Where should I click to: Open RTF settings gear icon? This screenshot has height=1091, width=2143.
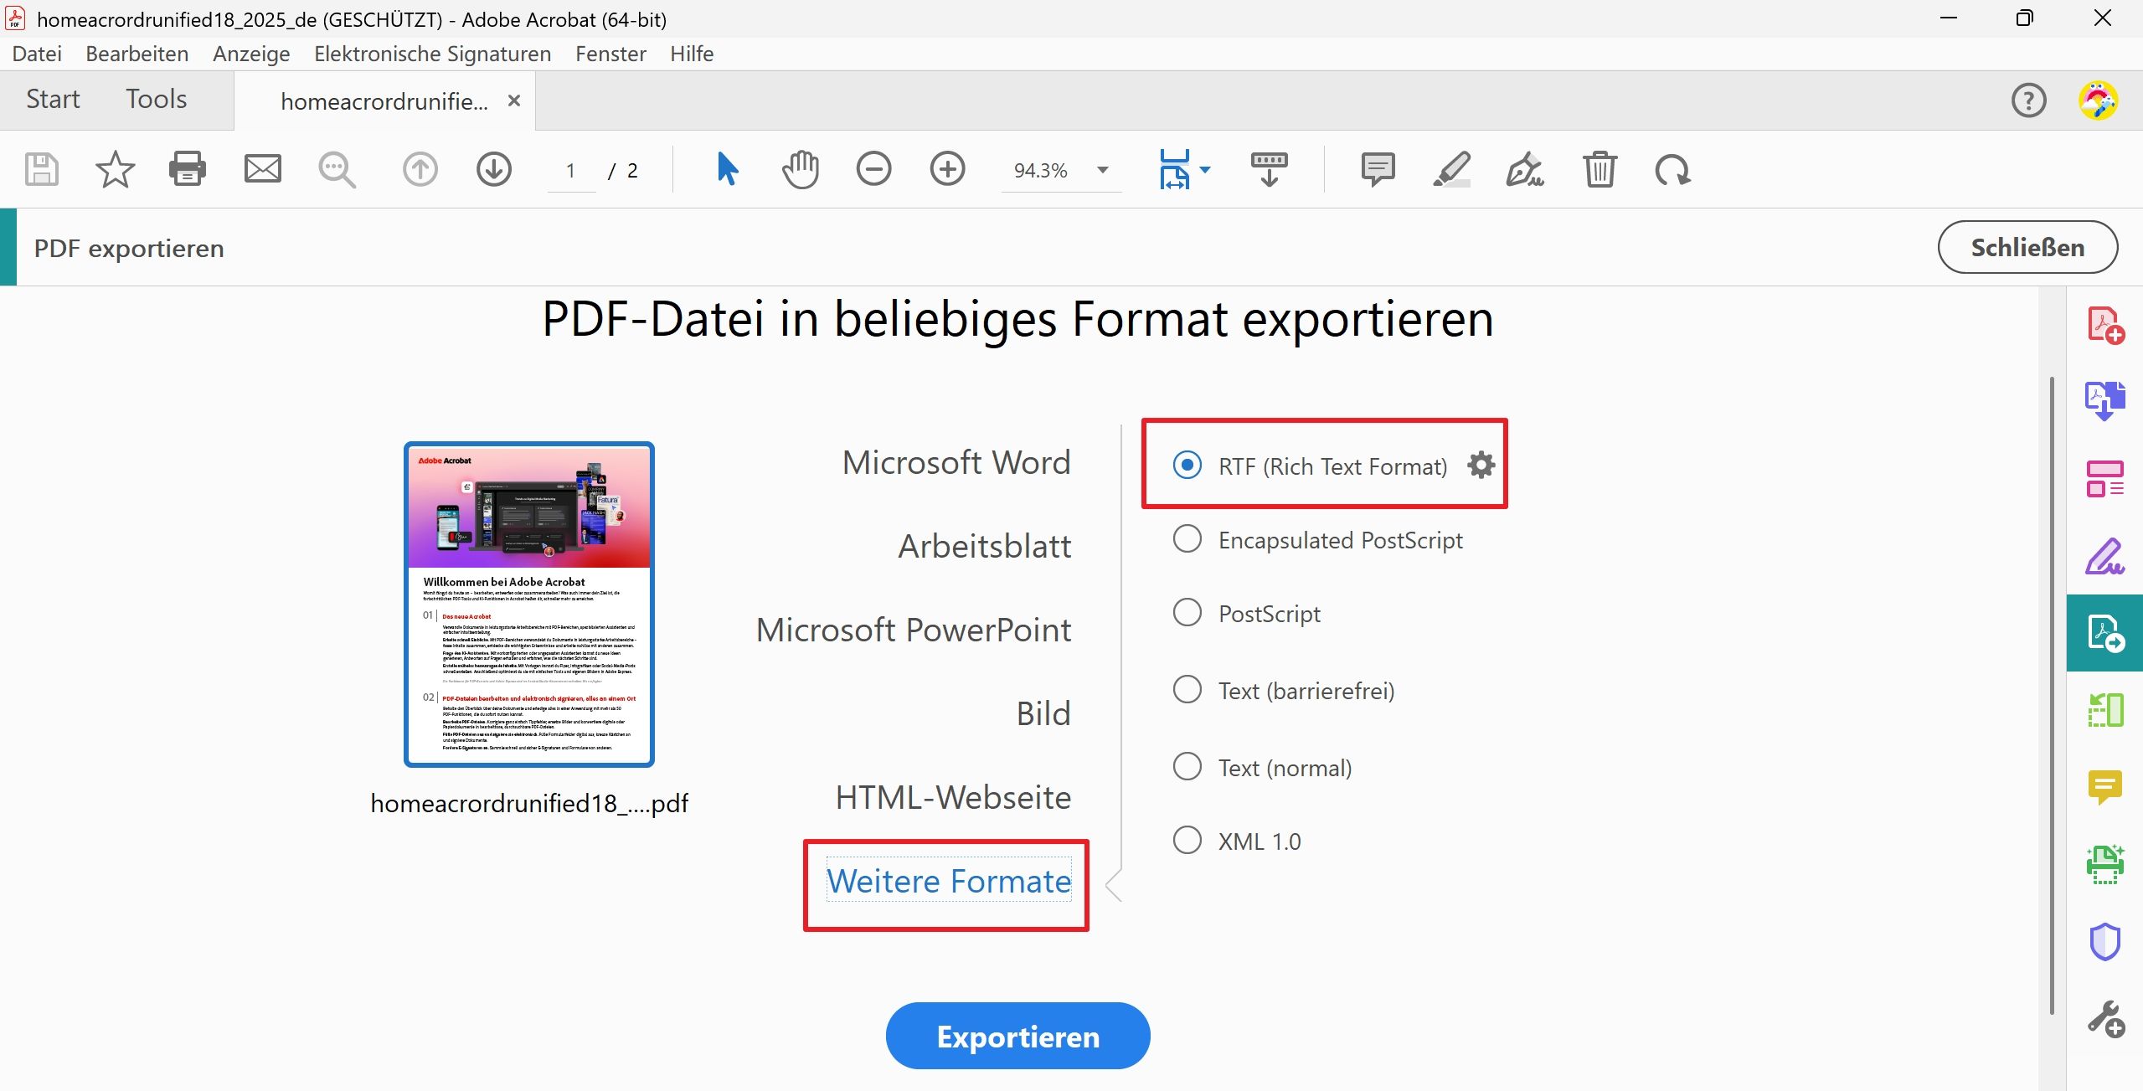[1481, 465]
